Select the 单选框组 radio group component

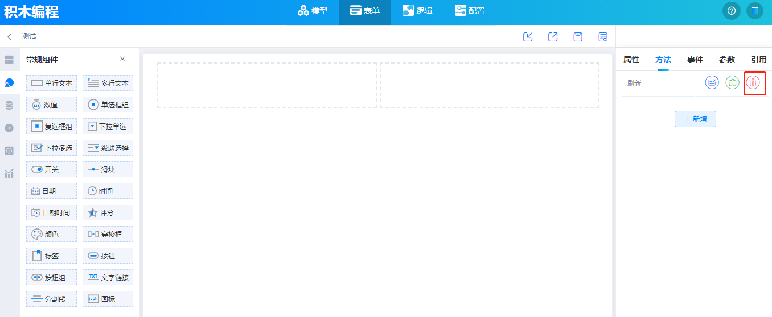108,105
